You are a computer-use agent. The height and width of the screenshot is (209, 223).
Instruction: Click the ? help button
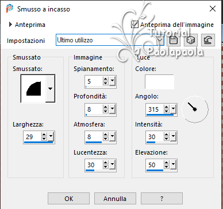162,199
